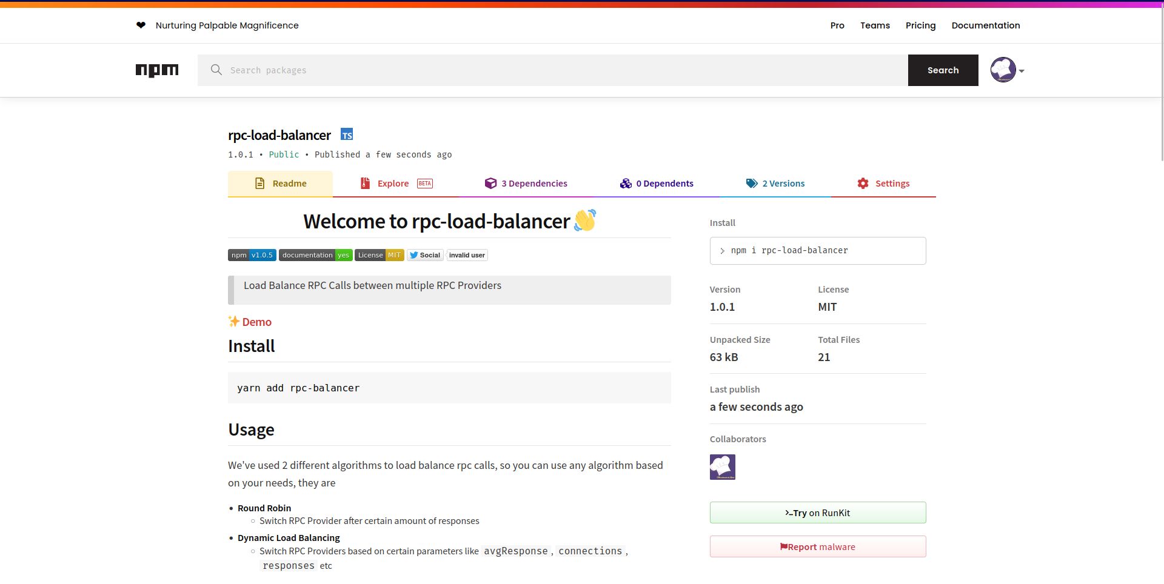Click the sparkles emoji beside Demo

pyautogui.click(x=234, y=321)
